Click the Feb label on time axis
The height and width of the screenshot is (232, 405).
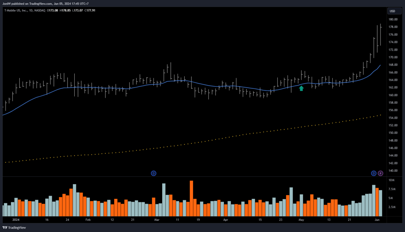point(88,219)
